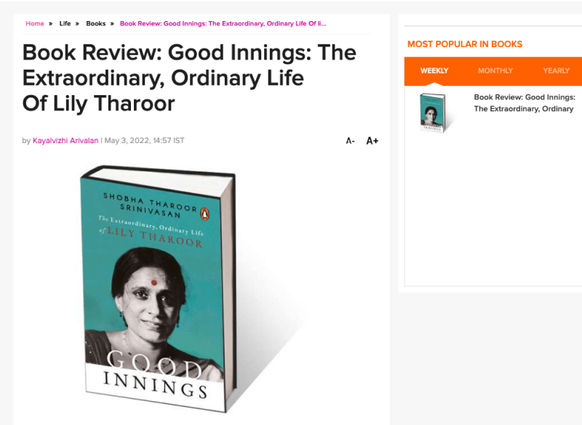Increase article font size with A+
Image resolution: width=582 pixels, height=425 pixels.
coord(372,141)
